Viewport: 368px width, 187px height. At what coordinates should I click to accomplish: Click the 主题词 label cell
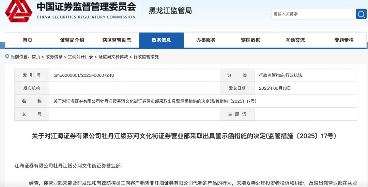[x=237, y=114]
